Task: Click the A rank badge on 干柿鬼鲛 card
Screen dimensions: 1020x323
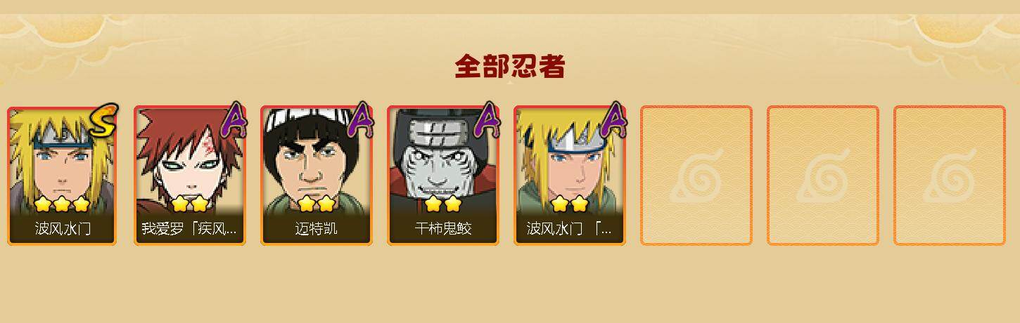Action: click(487, 120)
